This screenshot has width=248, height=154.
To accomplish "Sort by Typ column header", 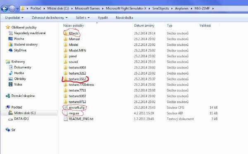I will click(169, 26).
